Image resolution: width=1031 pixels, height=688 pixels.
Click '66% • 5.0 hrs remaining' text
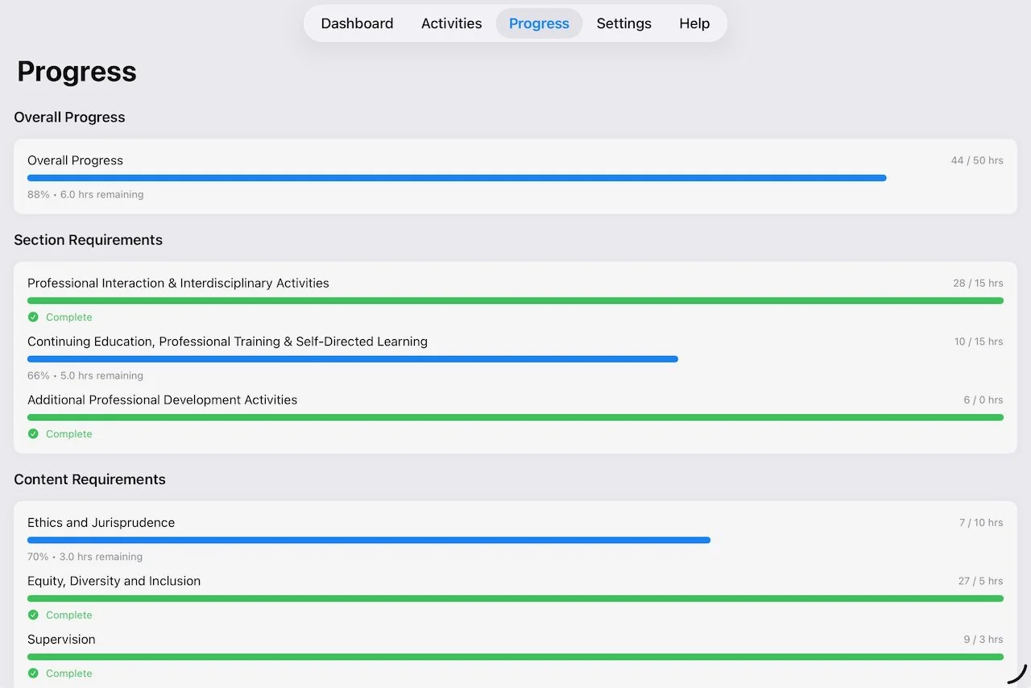coord(85,375)
